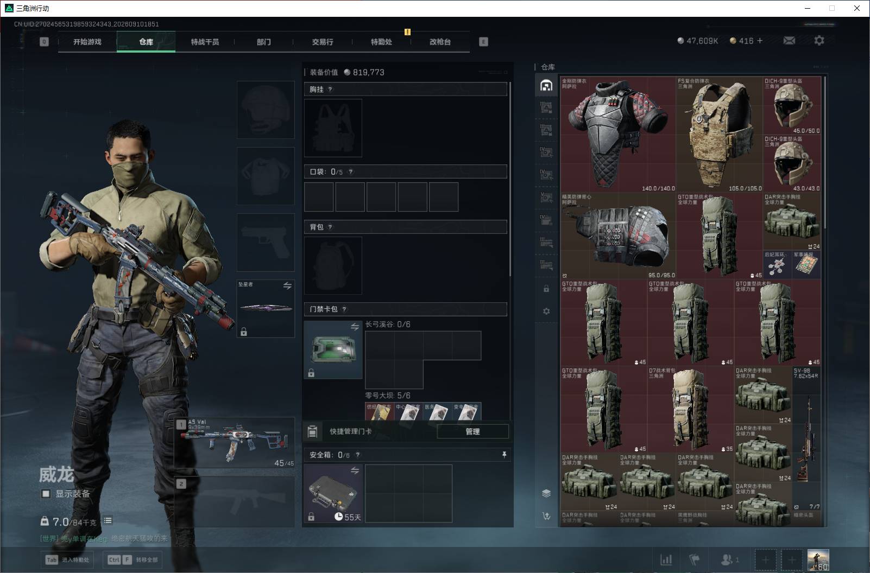Click recycle cart icon in warehouse sidebar
870x573 pixels.
pos(546,516)
